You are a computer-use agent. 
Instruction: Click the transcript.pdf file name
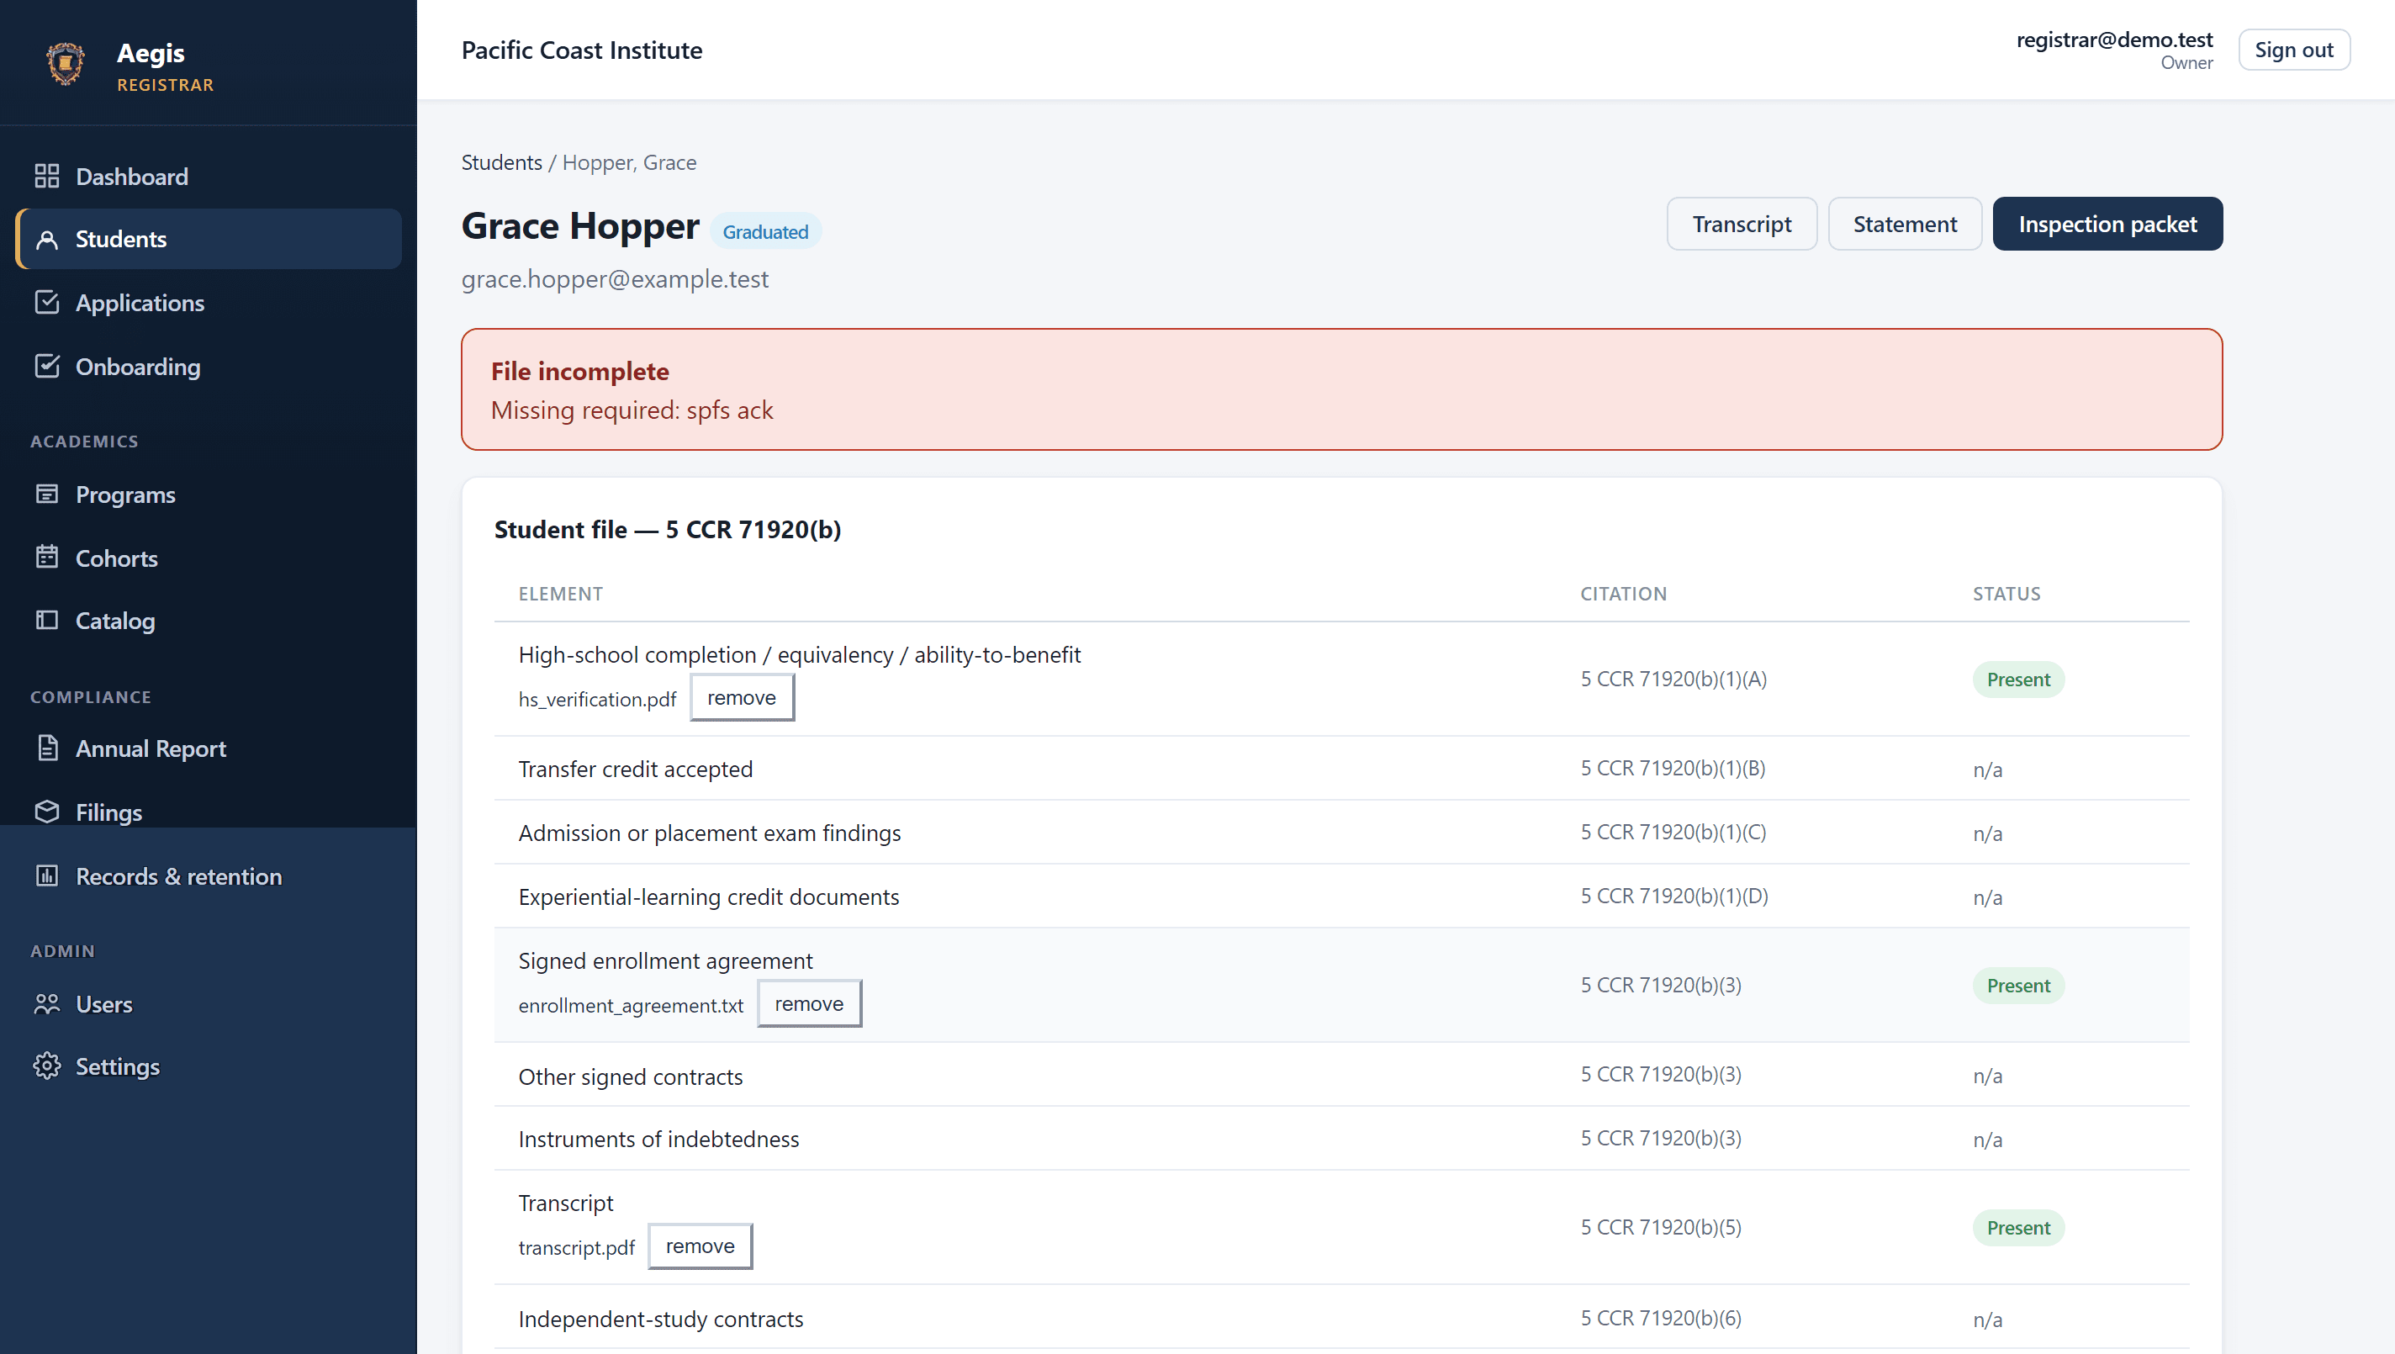pos(576,1248)
